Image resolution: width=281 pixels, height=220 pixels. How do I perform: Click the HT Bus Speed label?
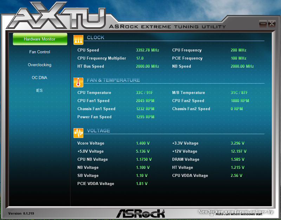(91, 66)
